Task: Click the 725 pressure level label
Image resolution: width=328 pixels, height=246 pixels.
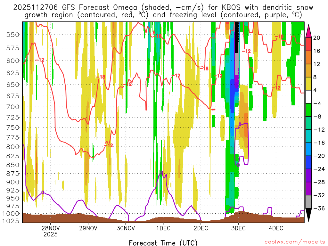Action: (13, 117)
